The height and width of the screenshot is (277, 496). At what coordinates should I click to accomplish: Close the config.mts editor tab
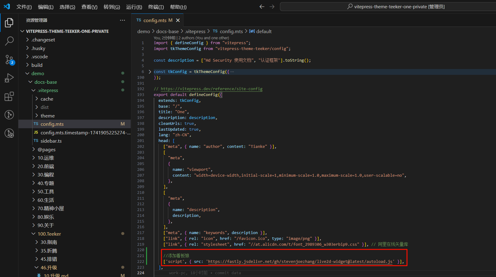178,20
